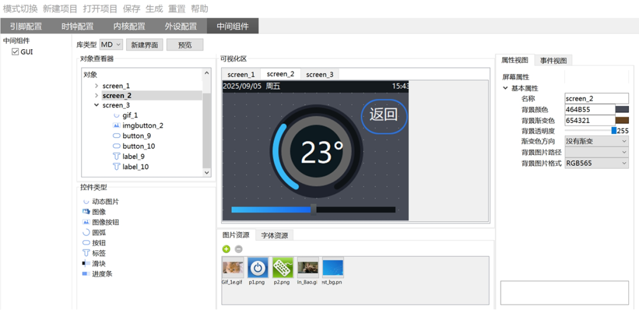
Task: Select the p2.png keyboard thumbnail
Action: tap(283, 267)
